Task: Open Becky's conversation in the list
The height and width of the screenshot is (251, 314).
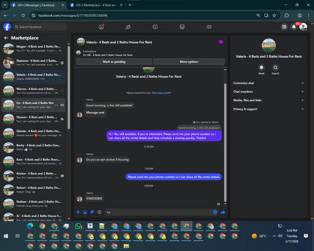Action: (33, 147)
